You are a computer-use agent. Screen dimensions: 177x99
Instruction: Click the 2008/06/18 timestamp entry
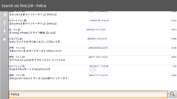96,30
